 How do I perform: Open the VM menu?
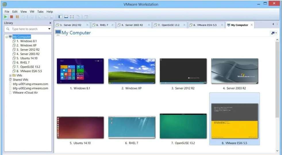(32, 12)
